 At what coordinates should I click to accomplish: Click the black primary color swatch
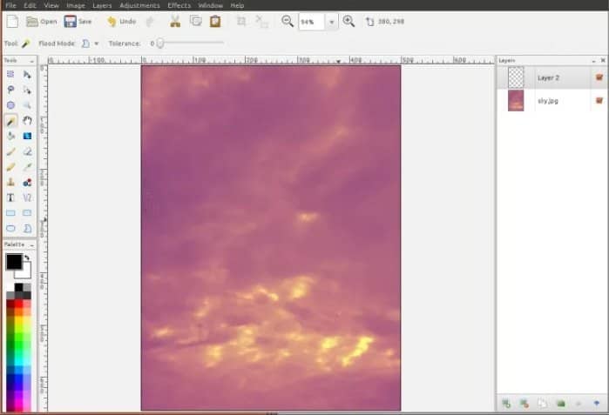pos(14,262)
